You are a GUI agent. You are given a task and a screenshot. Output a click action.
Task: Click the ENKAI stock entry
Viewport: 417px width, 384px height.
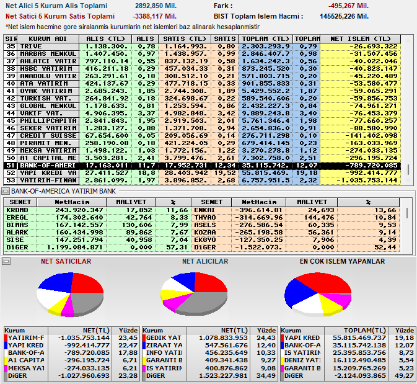204,210
